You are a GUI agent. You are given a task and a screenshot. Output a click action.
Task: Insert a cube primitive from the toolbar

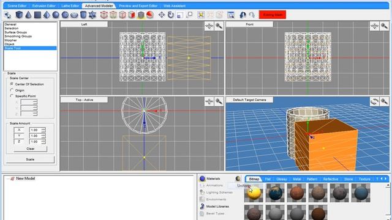(x=19, y=15)
